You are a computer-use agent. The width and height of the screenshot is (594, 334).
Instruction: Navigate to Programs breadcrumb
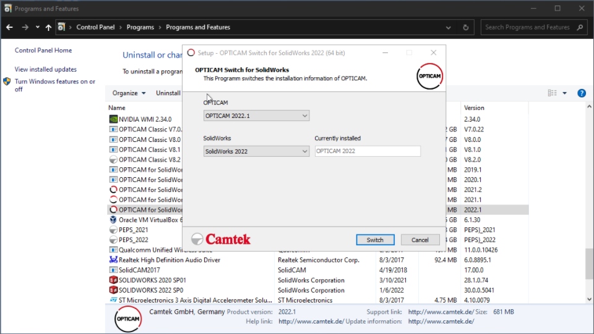140,27
